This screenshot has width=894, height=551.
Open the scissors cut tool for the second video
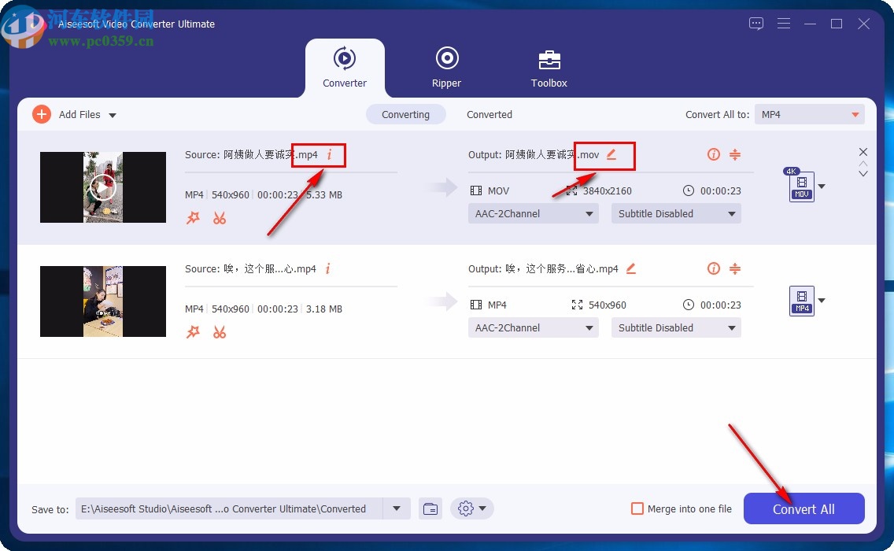coord(220,332)
